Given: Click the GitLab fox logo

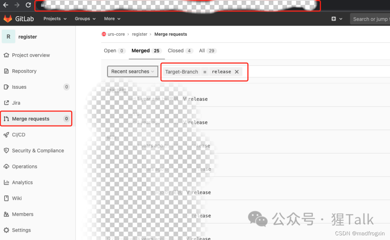Looking at the screenshot, I should (8, 19).
